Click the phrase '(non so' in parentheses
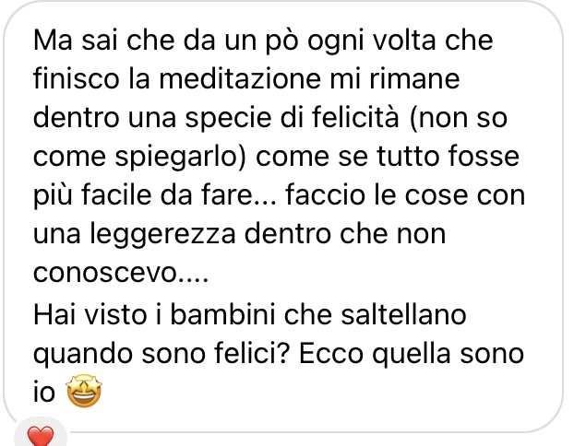The height and width of the screenshot is (446, 586). (459, 118)
